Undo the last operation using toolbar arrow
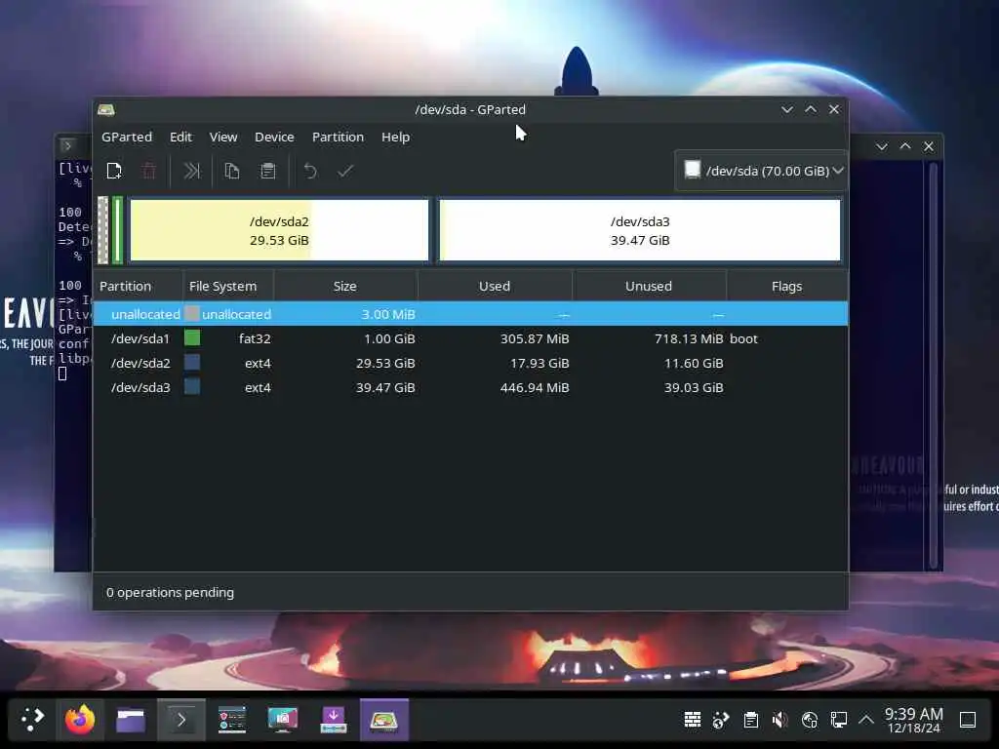This screenshot has height=749, width=999. click(x=310, y=171)
